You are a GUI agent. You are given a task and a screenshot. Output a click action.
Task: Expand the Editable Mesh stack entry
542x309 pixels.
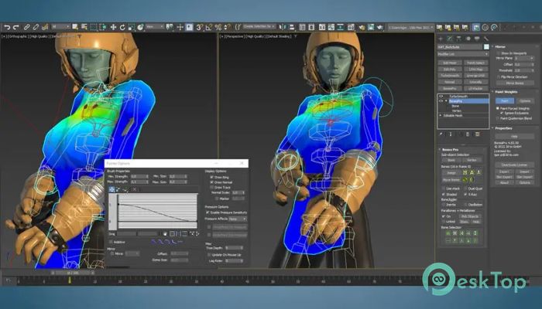[x=441, y=116]
